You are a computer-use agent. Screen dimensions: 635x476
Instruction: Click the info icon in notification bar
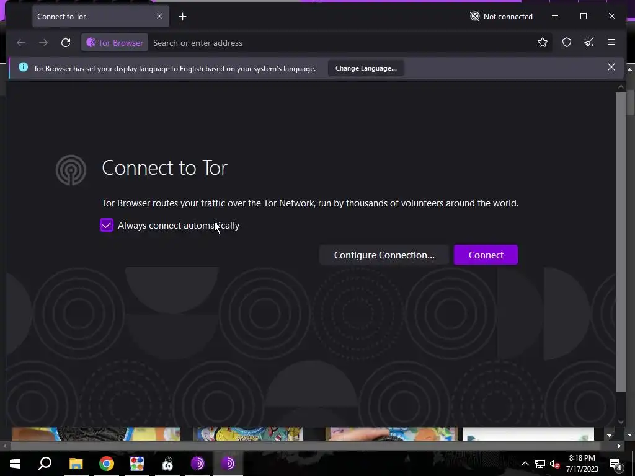coord(24,67)
